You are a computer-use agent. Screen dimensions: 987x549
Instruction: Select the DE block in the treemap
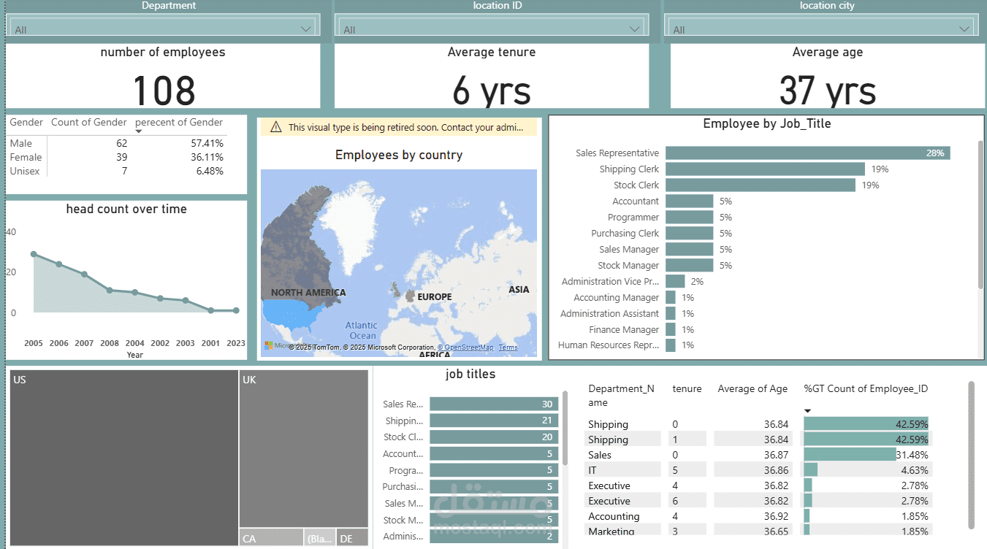point(352,537)
